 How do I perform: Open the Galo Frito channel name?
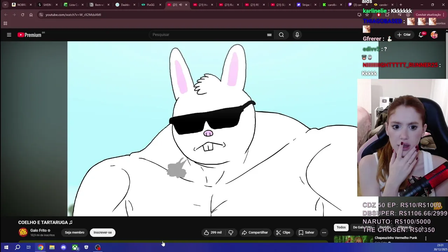[x=38, y=230]
